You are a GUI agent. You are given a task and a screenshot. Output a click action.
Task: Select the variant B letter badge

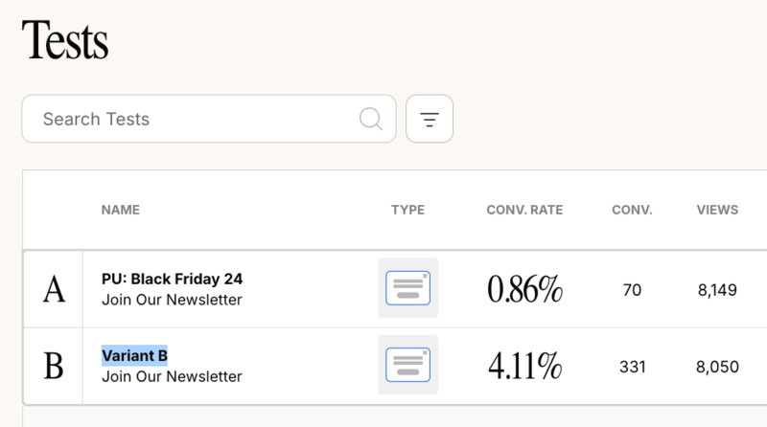coord(54,366)
